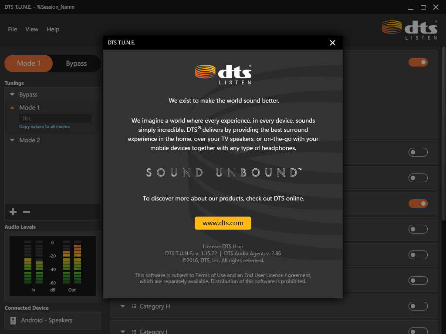Screen dimensions: 446x334
Task: Turn off the first orange toggle at top right
Action: click(x=418, y=62)
